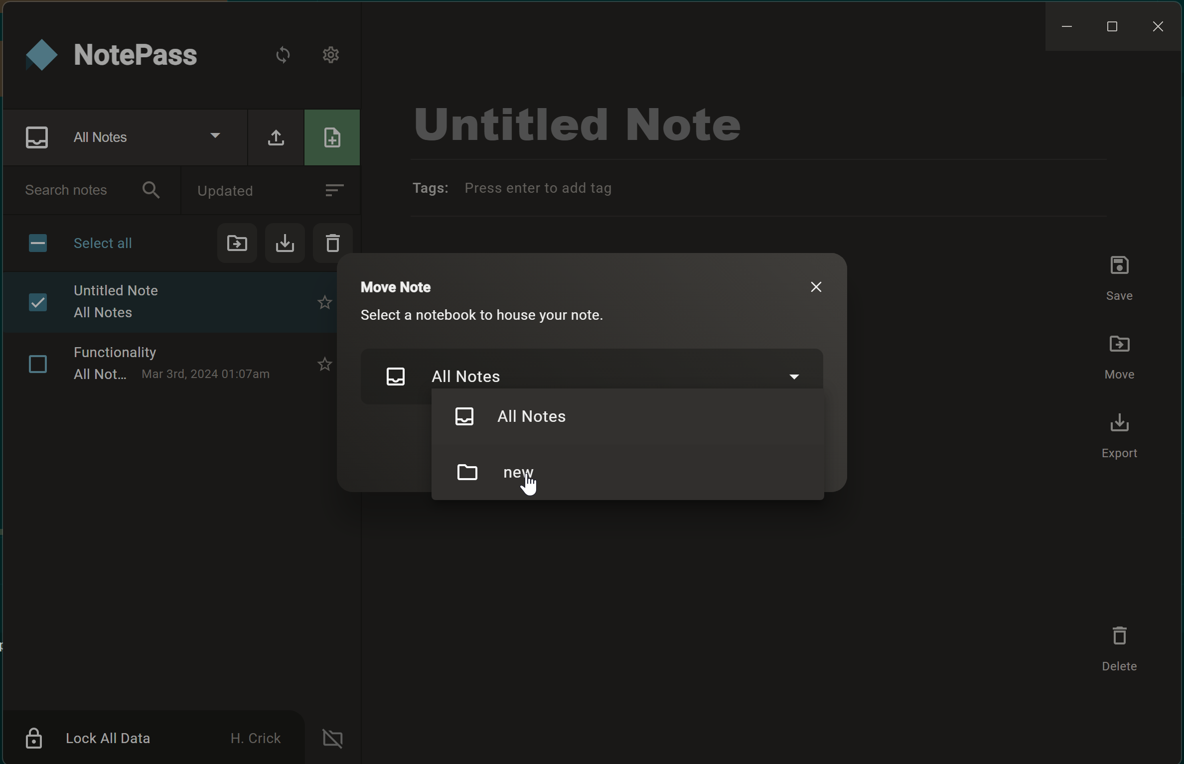This screenshot has height=764, width=1184.
Task: Click the Save icon on right panel
Action: pos(1119,265)
